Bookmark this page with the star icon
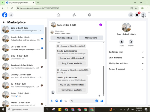This screenshot has width=150, height=112. point(136,8)
